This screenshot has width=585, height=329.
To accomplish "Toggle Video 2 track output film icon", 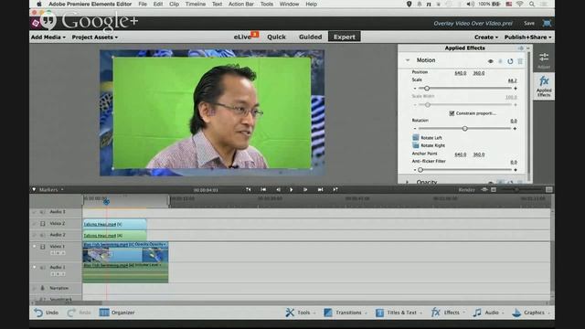I will [43, 223].
